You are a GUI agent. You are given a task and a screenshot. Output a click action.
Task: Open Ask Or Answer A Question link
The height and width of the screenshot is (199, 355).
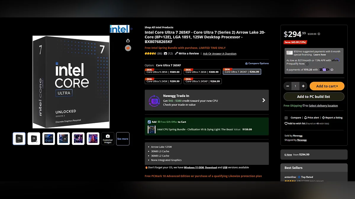click(x=220, y=54)
